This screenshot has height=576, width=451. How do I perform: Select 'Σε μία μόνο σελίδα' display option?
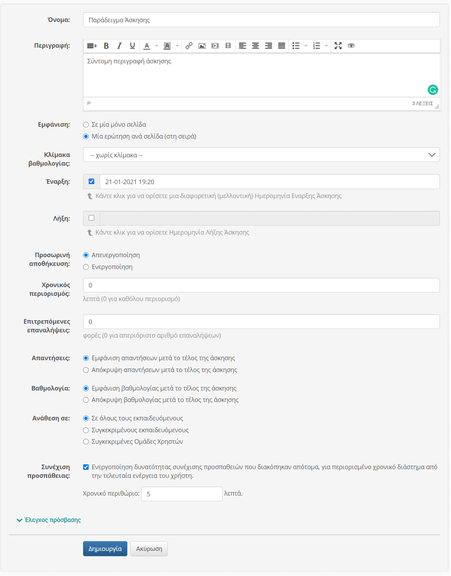pyautogui.click(x=86, y=125)
